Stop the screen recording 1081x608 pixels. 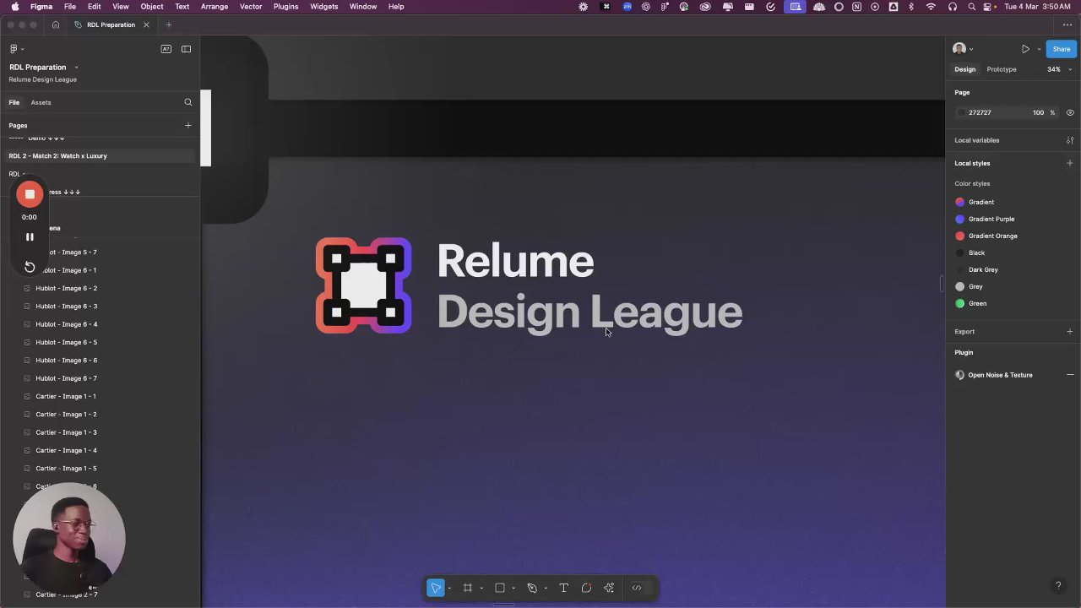point(30,194)
